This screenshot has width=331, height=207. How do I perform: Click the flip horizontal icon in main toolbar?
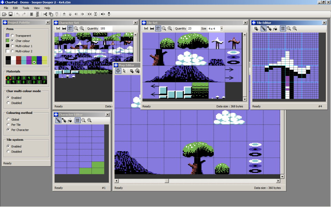pos(90,14)
